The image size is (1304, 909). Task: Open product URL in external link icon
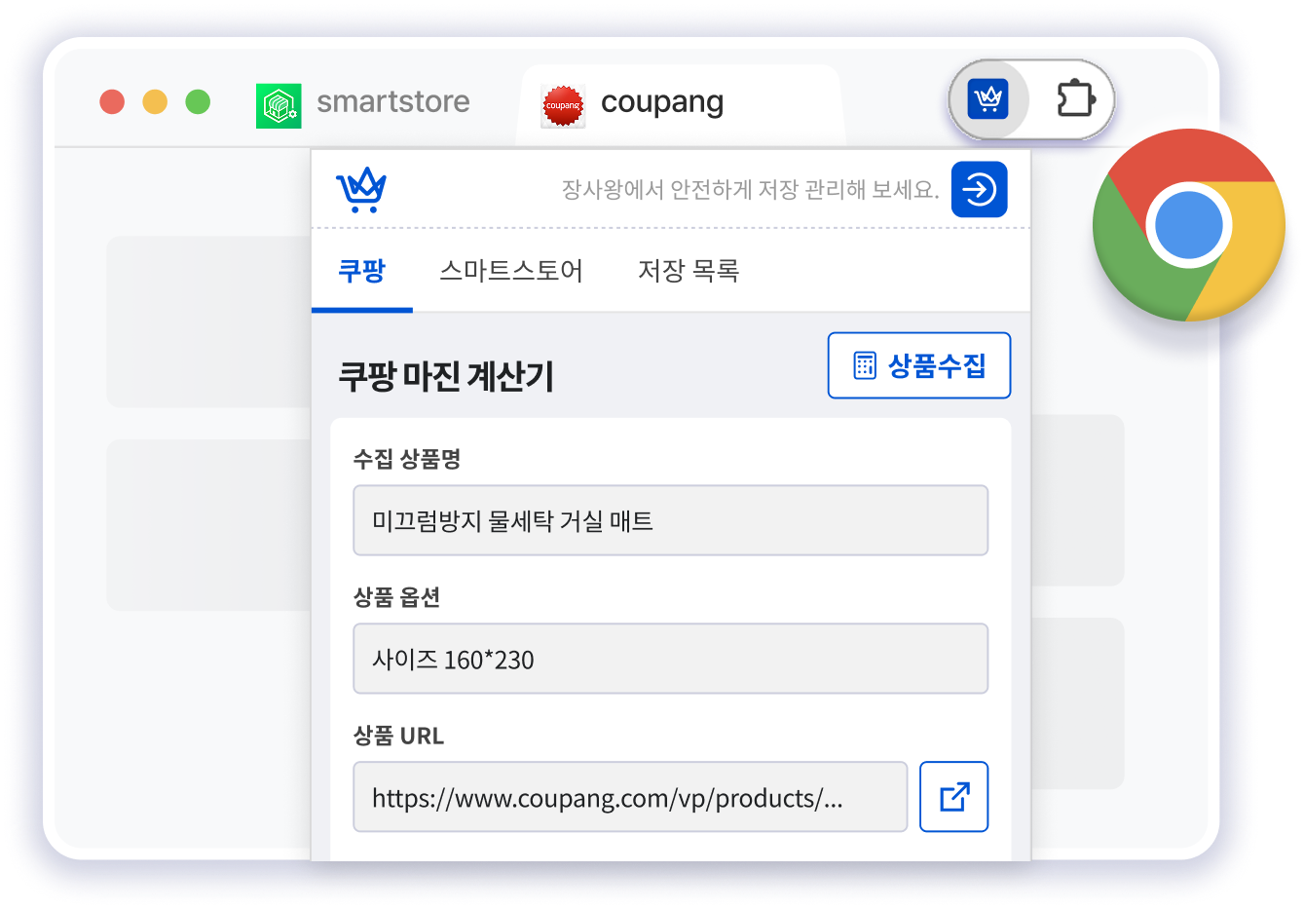(954, 796)
